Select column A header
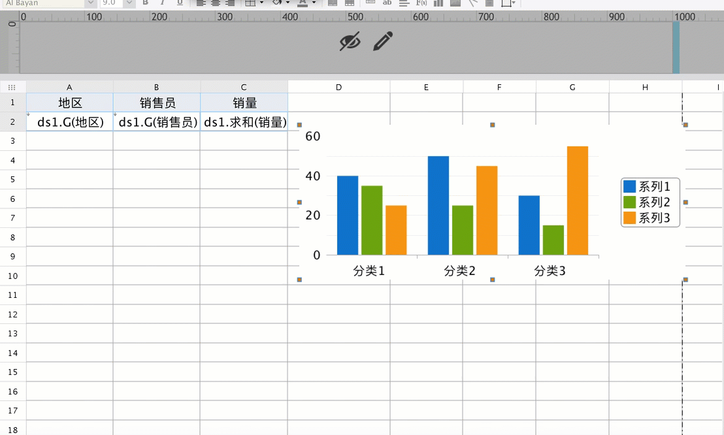Screen dimensions: 724x435 point(69,88)
